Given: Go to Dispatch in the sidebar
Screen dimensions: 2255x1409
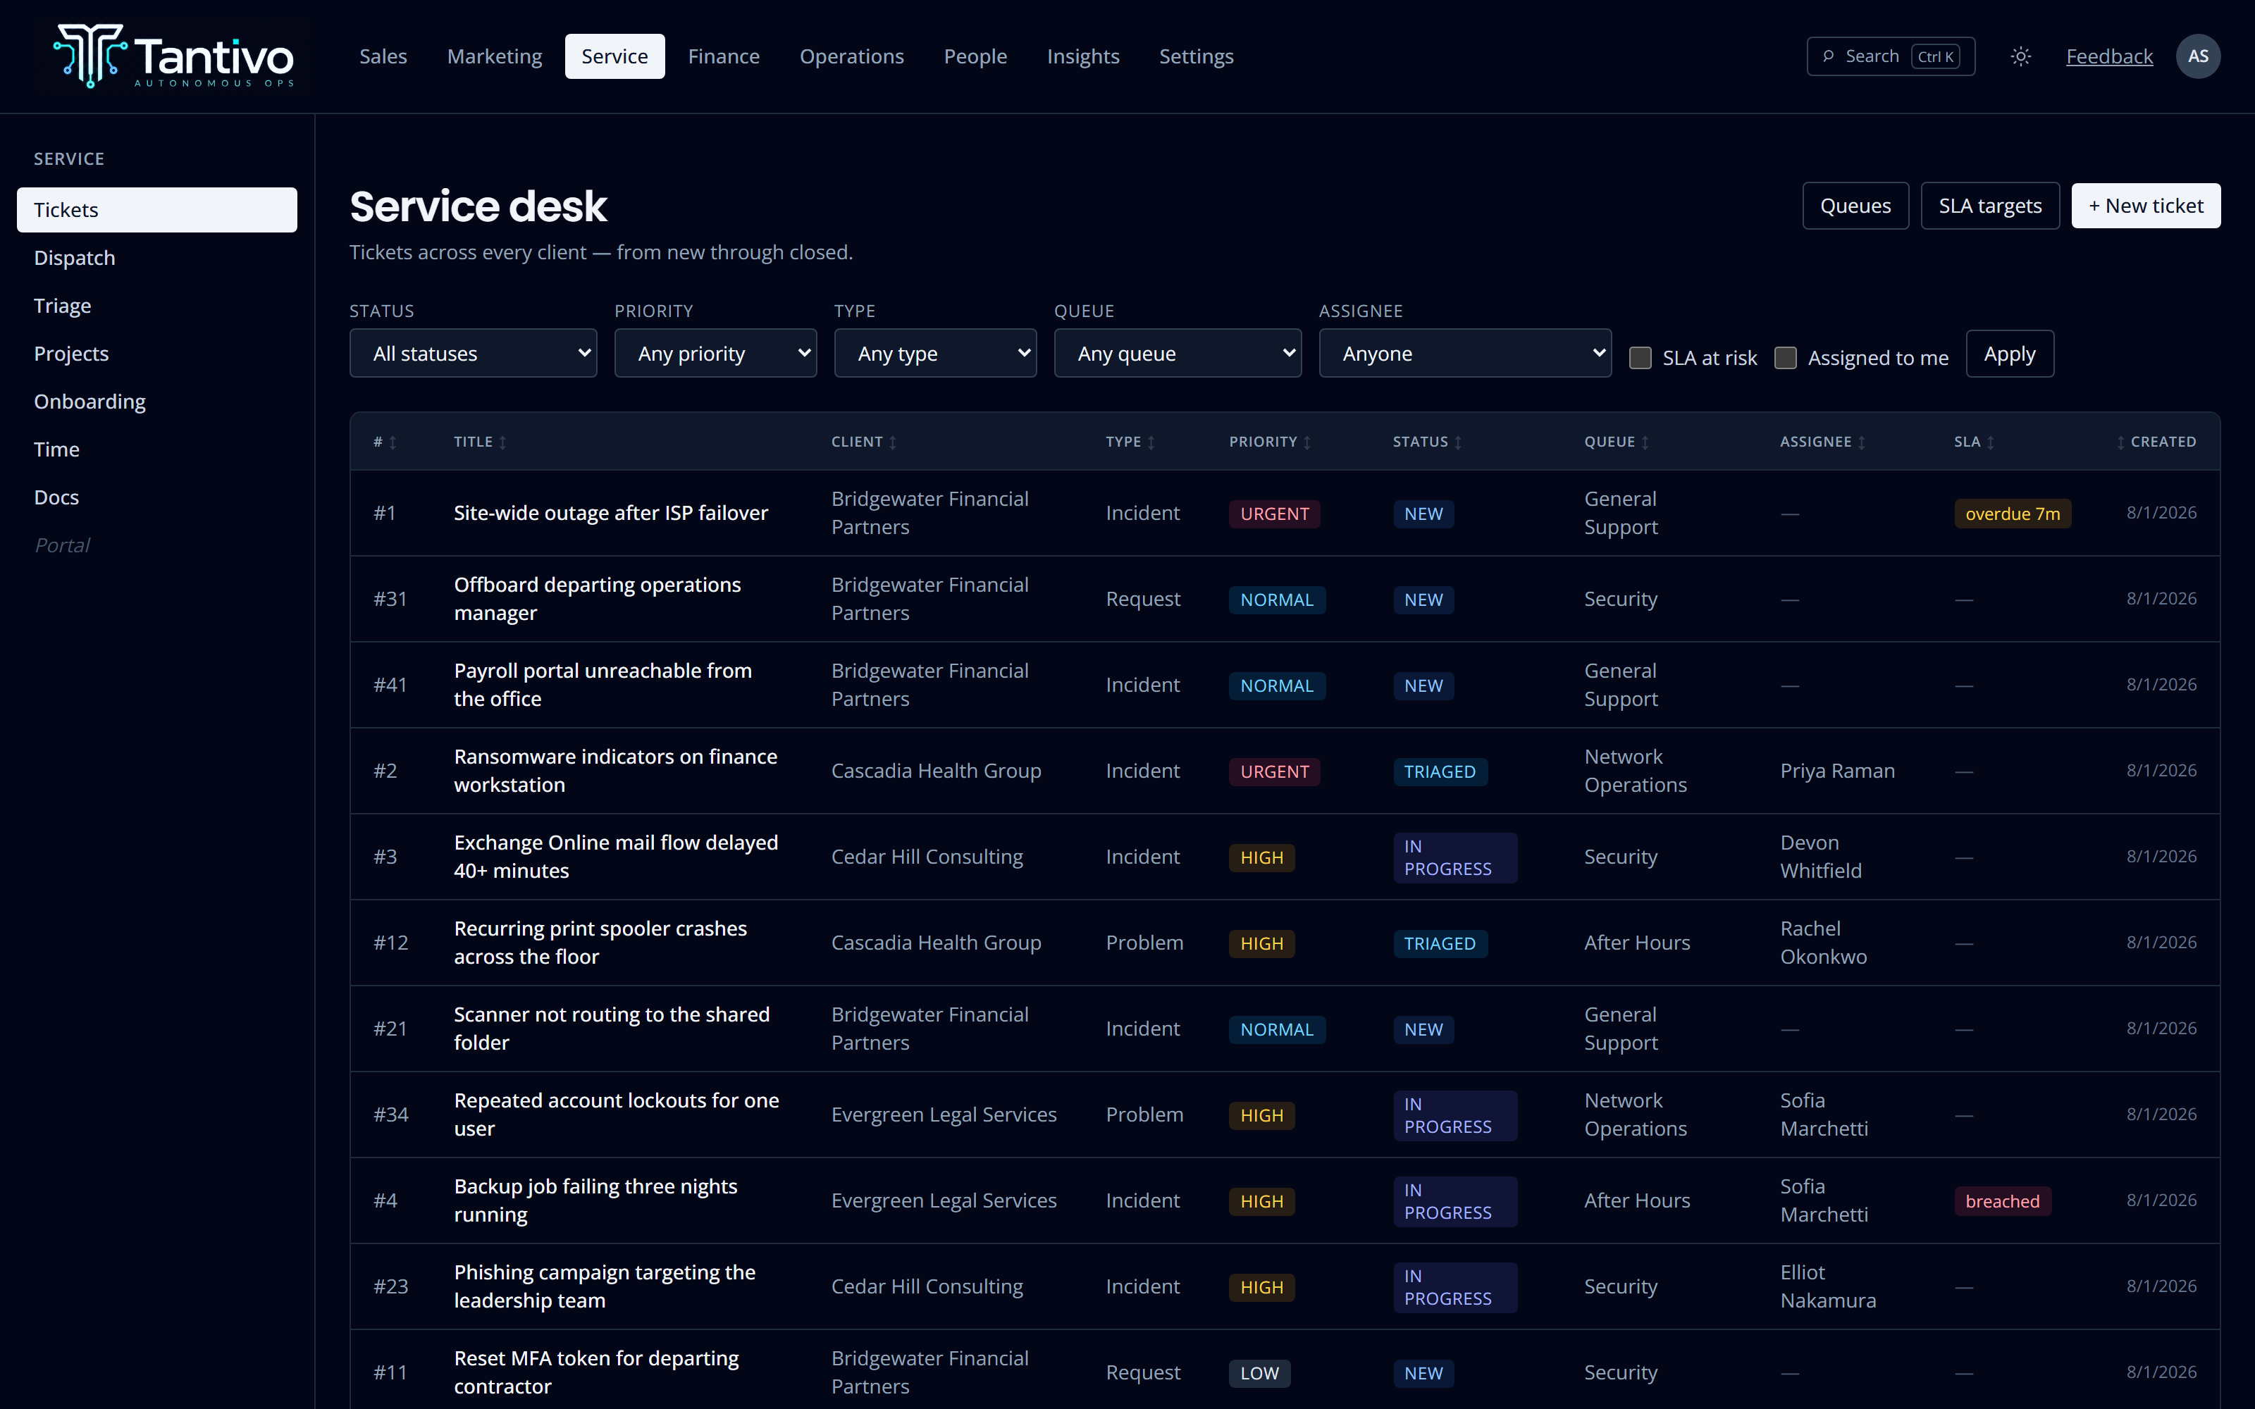Looking at the screenshot, I should [x=156, y=257].
